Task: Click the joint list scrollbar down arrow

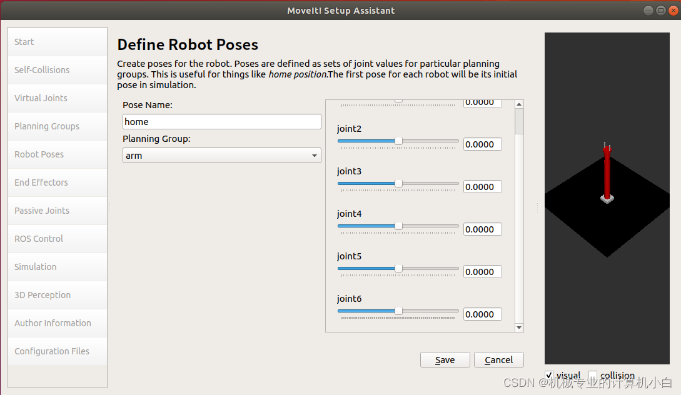Action: click(519, 326)
